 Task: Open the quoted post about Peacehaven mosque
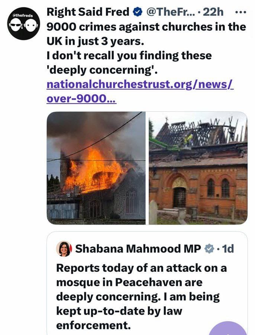pos(147,283)
